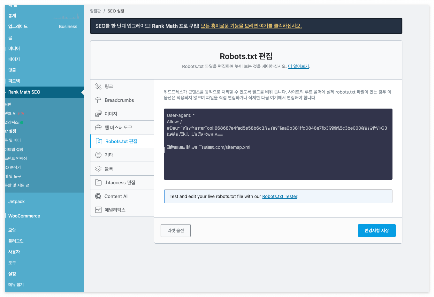Collapse the sidebar via 메뉴 접기
This screenshot has height=297, width=434.
coord(16,285)
